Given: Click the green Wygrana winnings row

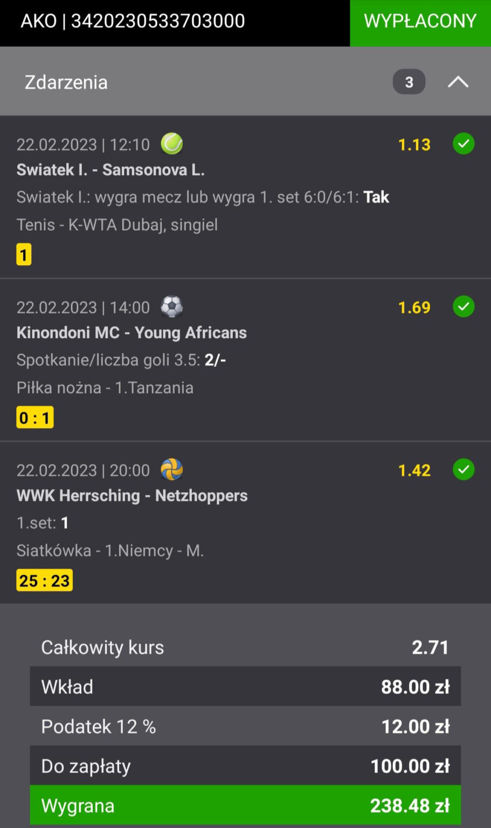Looking at the screenshot, I should point(245,805).
